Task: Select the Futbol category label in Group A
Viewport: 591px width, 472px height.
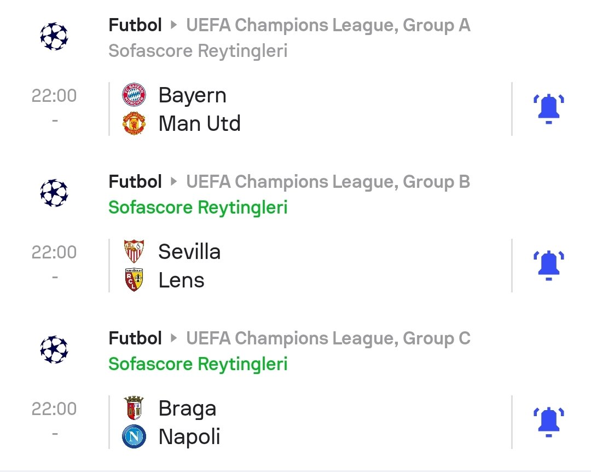Action: [x=135, y=25]
